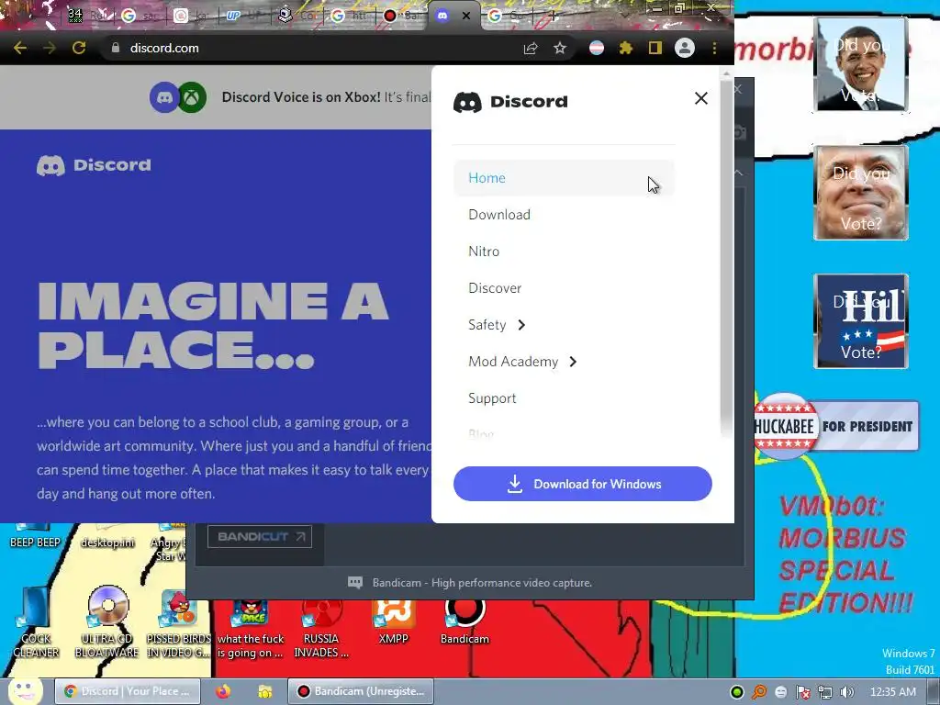The width and height of the screenshot is (940, 705).
Task: Toggle the browser side panel icon
Action: click(655, 48)
